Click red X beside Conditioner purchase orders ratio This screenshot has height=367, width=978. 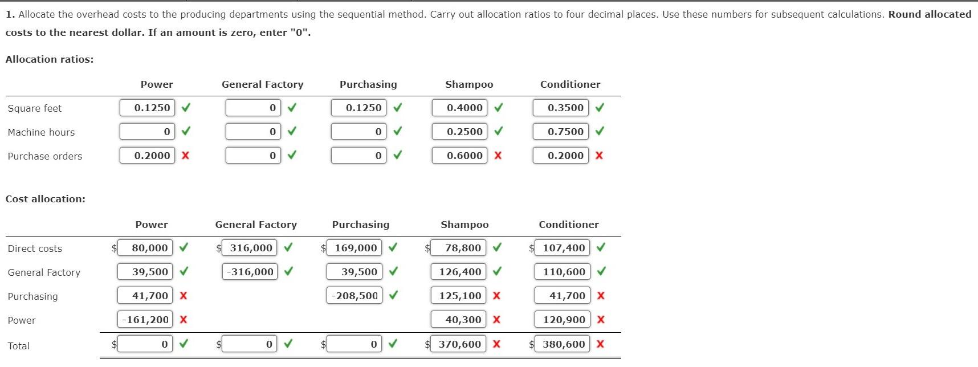click(x=598, y=155)
